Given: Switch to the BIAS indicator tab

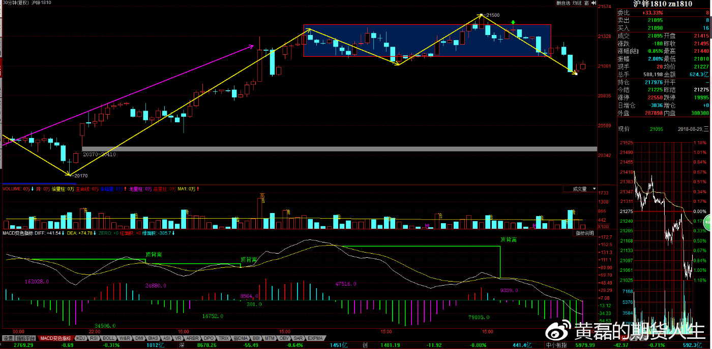Looking at the screenshot, I should pos(154,338).
